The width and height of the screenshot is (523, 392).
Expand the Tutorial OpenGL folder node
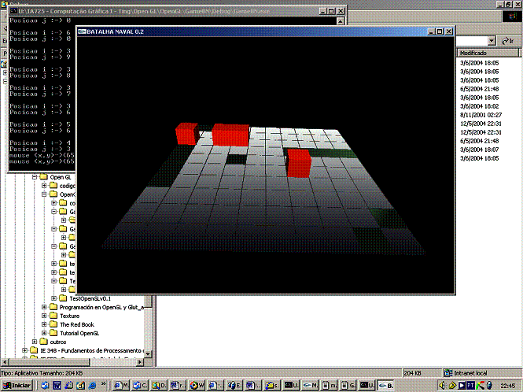coord(44,333)
